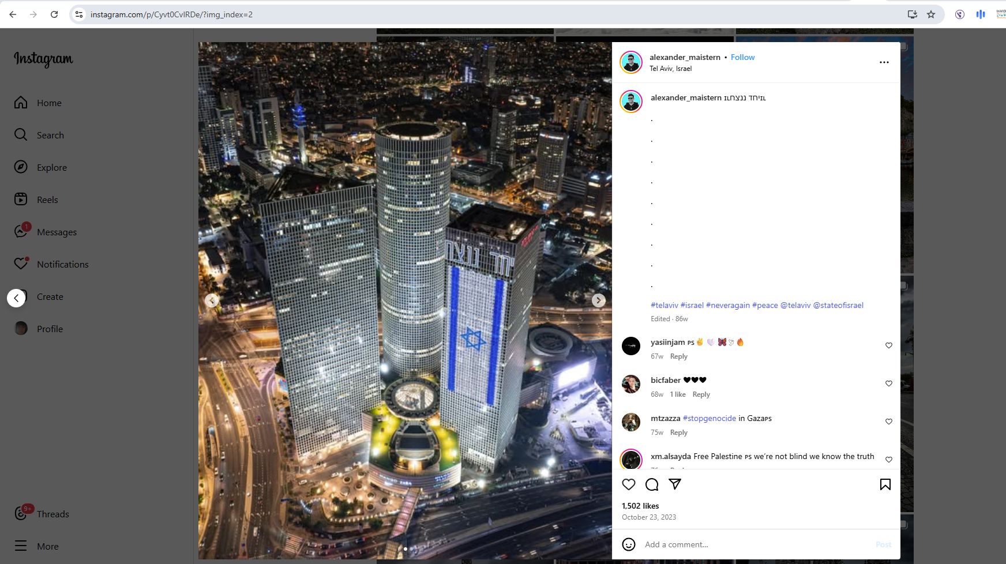Click the Home house icon
This screenshot has width=1006, height=564.
coord(21,103)
